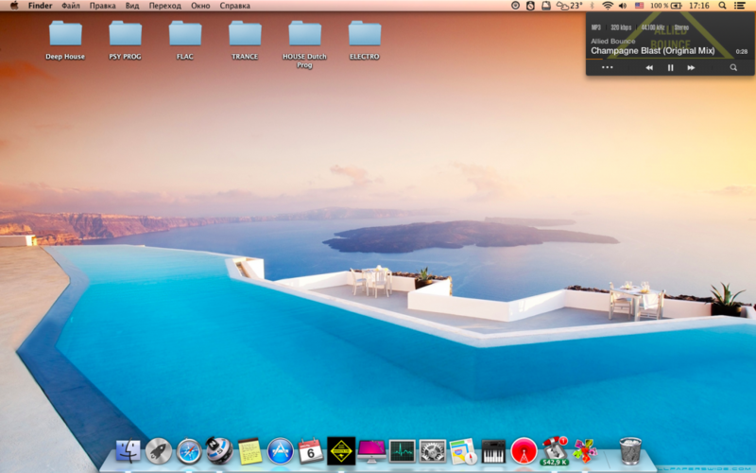Viewport: 756px width, 473px height.
Task: Click the search magnifier in music player
Action: 733,68
